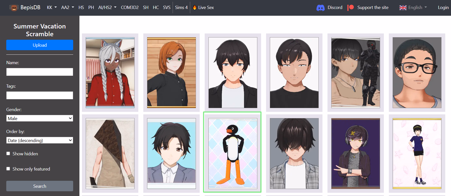Open the Sims 4 section
Image resolution: width=451 pixels, height=196 pixels.
(181, 7)
